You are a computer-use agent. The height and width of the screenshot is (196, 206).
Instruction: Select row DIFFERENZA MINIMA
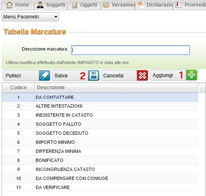click(x=100, y=151)
